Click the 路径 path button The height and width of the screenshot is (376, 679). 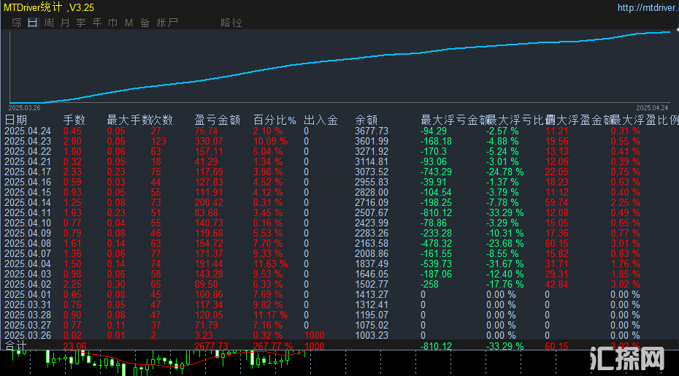pos(231,23)
